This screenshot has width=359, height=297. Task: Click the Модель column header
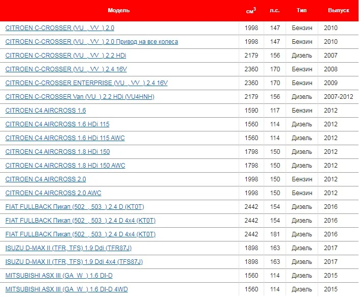click(119, 10)
